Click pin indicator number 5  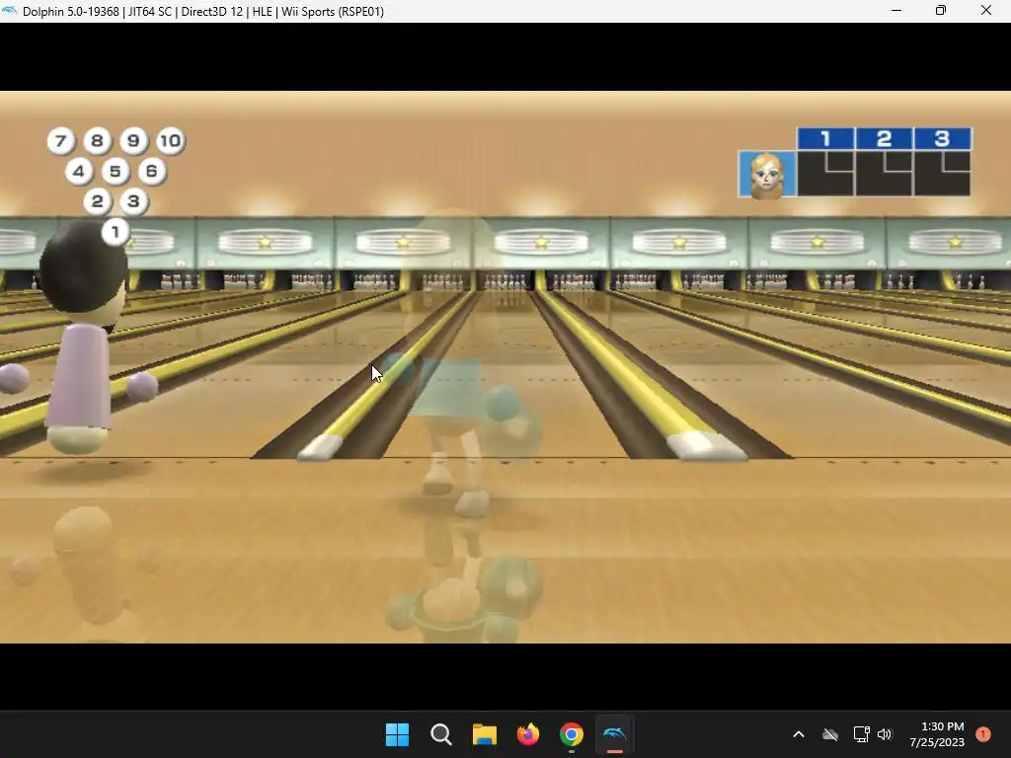116,171
